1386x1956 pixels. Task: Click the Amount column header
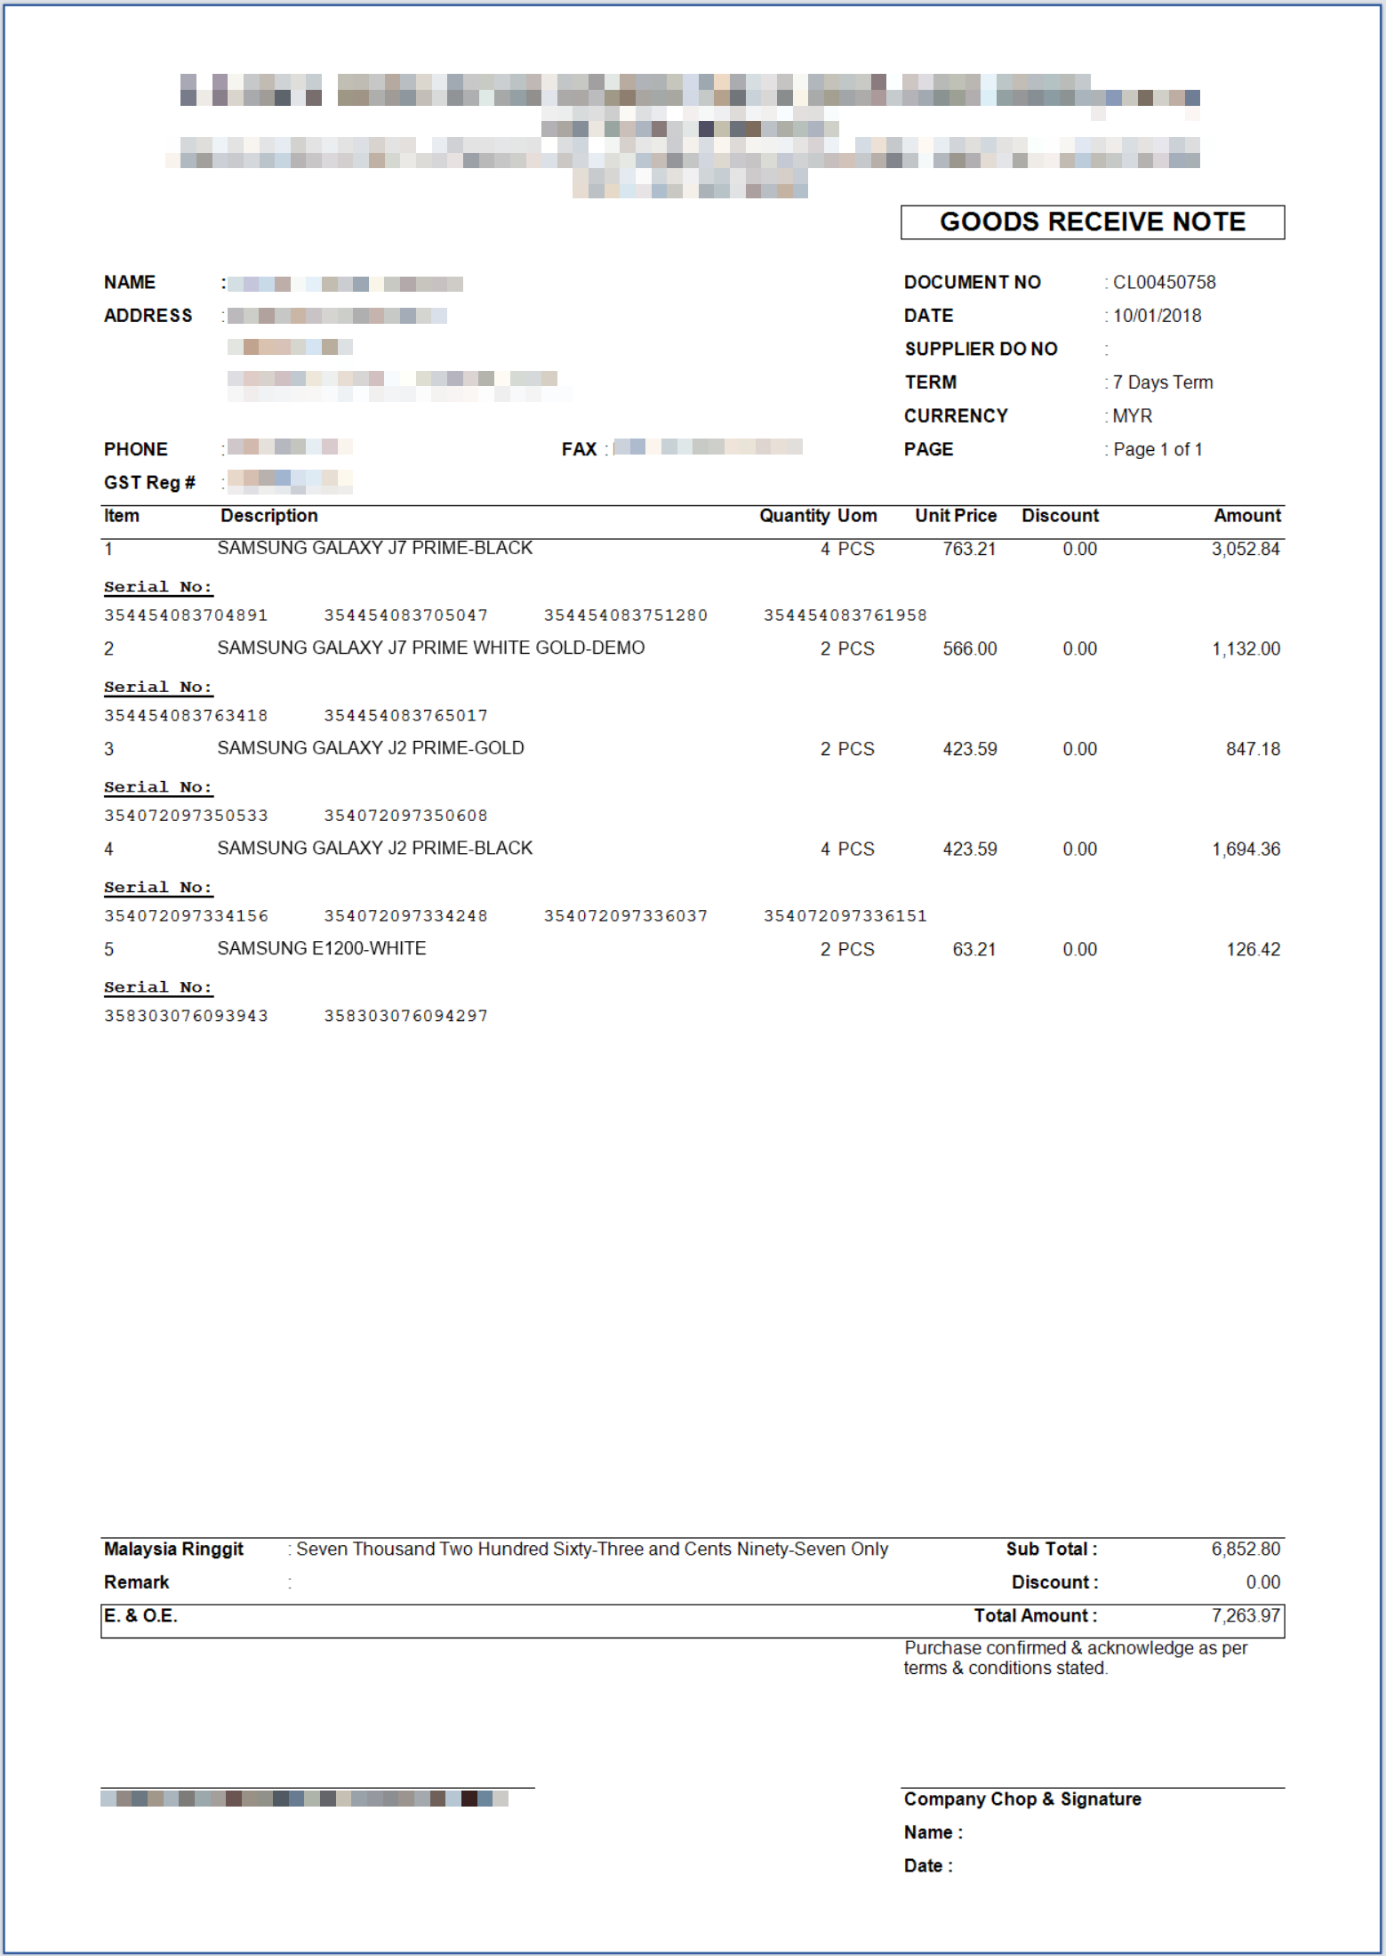pos(1247,516)
